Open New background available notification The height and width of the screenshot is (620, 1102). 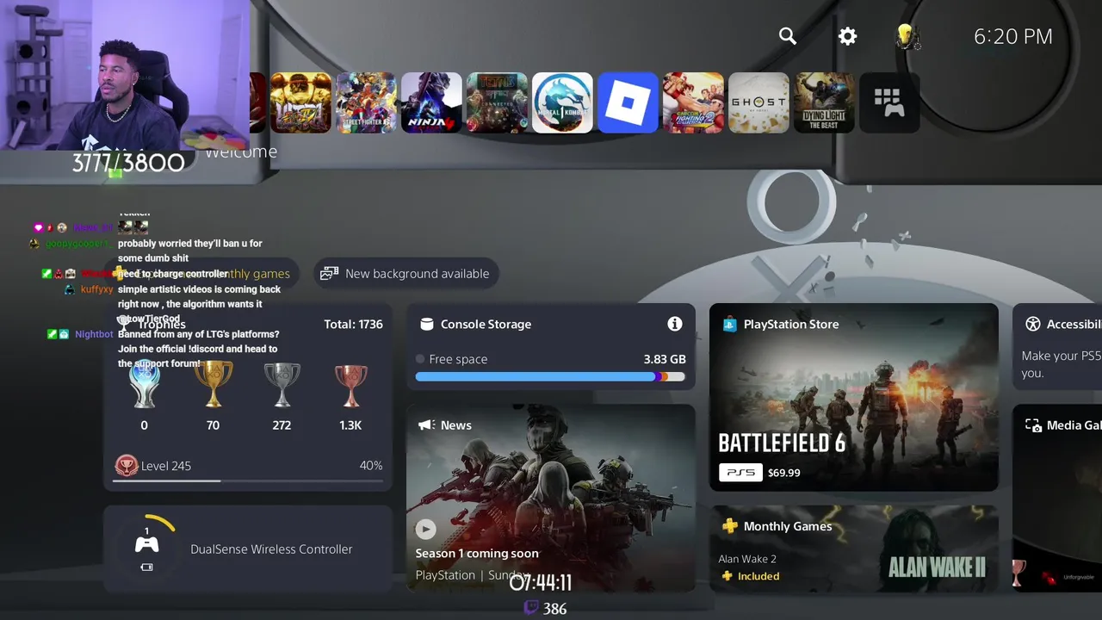(406, 273)
